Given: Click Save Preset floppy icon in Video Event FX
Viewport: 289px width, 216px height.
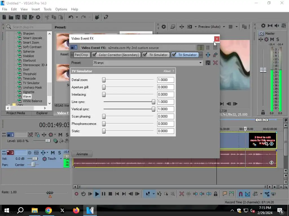Looking at the screenshot, I should (x=208, y=63).
